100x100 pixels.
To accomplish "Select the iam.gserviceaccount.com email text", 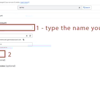I will [x=10, y=40].
